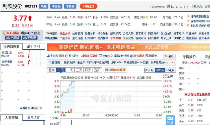
Task: Switch chart to 极速版 mode
Action: pos(170,70)
